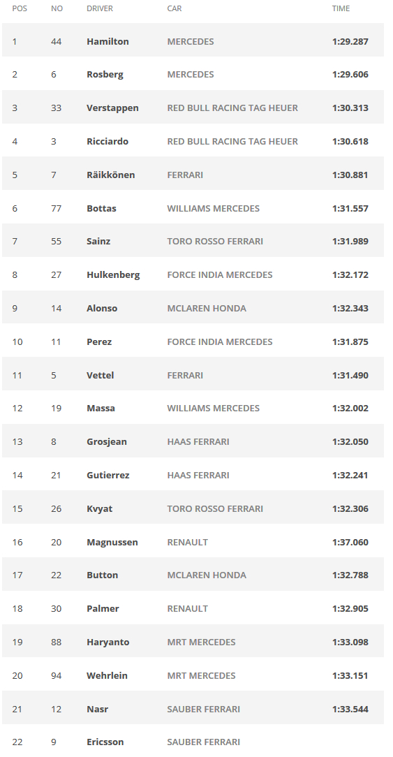Select Ricciardo in the results table
This screenshot has height=757, width=393.
tap(107, 142)
